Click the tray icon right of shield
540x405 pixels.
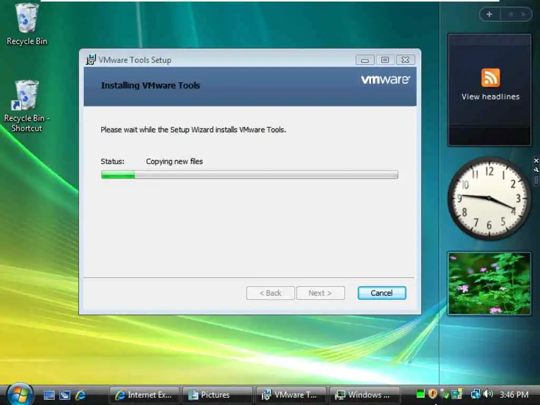(445, 393)
